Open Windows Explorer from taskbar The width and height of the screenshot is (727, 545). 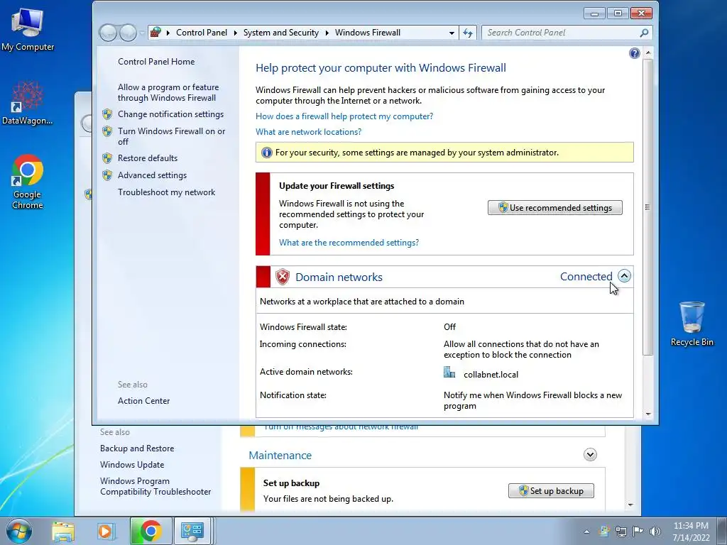pyautogui.click(x=63, y=531)
